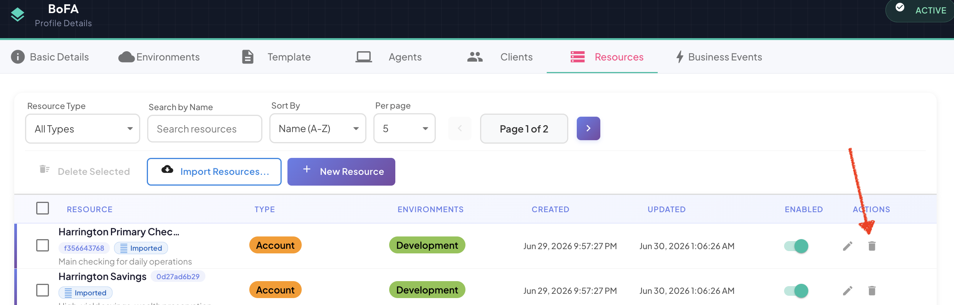Select the Harrington Savings row checkbox
The height and width of the screenshot is (305, 954).
coord(42,290)
